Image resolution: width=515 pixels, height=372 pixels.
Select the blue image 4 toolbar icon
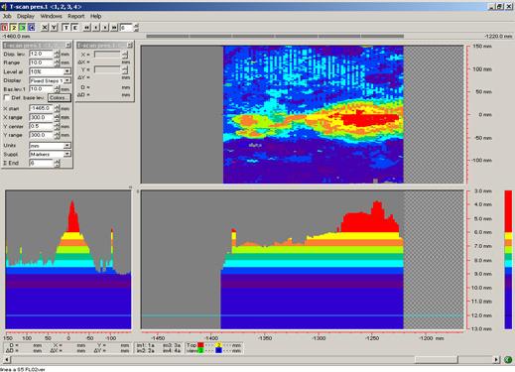pos(31,28)
